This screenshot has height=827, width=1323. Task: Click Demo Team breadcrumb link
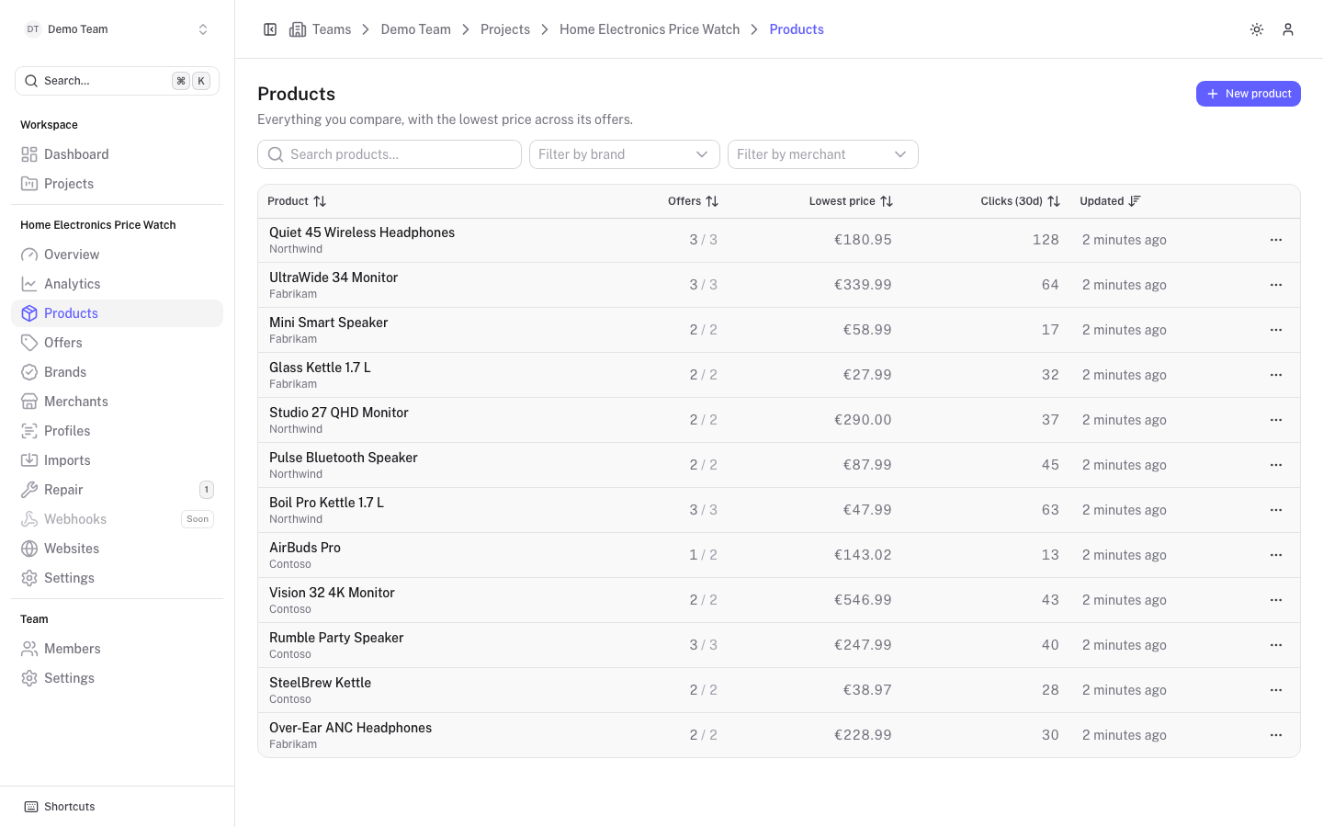416,29
